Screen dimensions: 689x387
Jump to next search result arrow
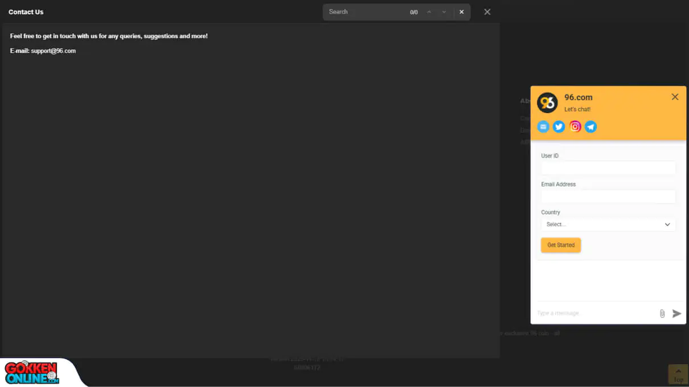[x=444, y=12]
